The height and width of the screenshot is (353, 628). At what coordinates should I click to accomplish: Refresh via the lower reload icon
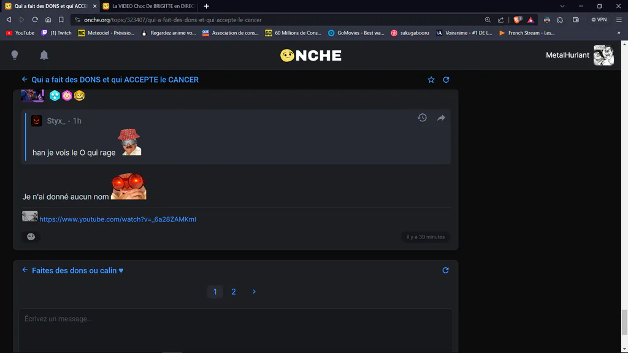tap(445, 270)
